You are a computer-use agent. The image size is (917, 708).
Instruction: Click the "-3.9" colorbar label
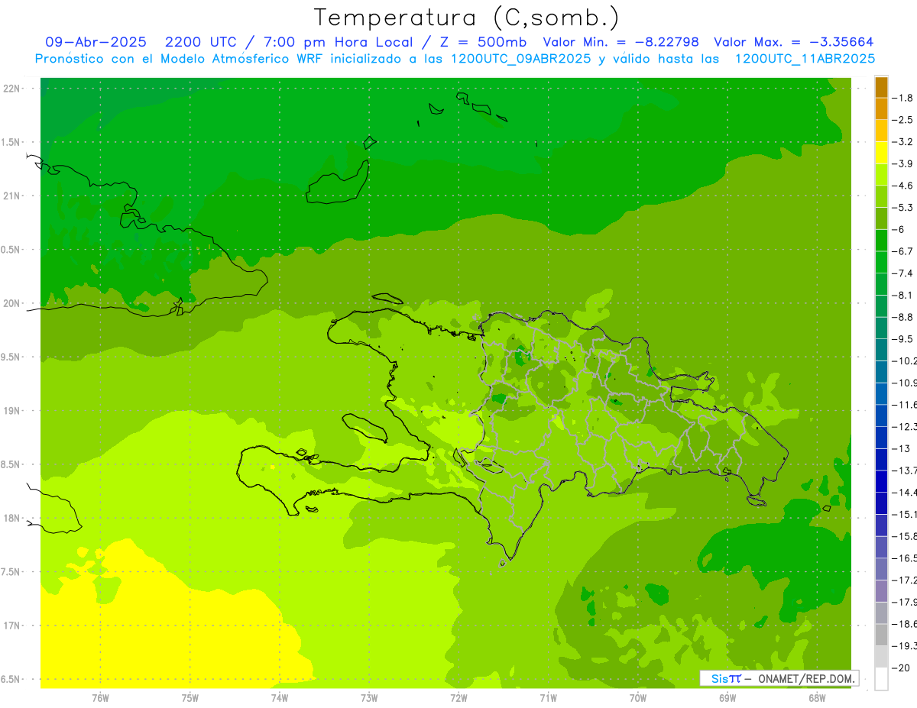point(902,163)
